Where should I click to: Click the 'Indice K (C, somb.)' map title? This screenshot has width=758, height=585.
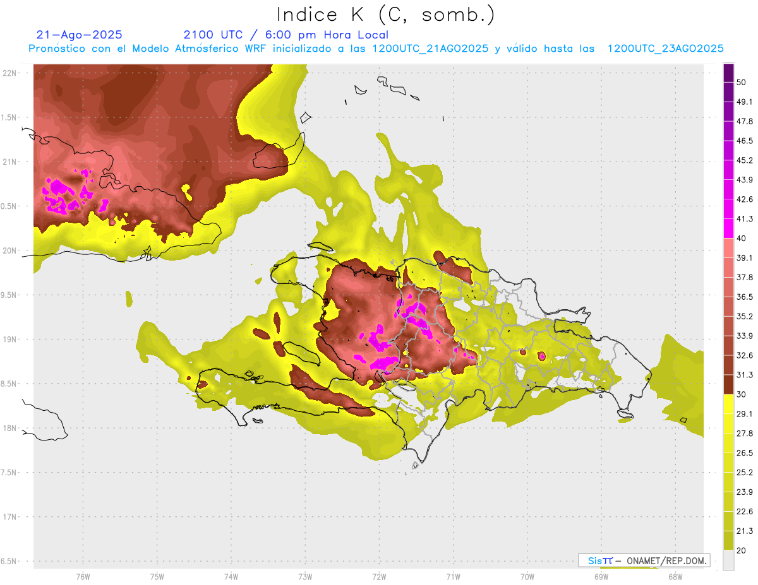coord(386,15)
